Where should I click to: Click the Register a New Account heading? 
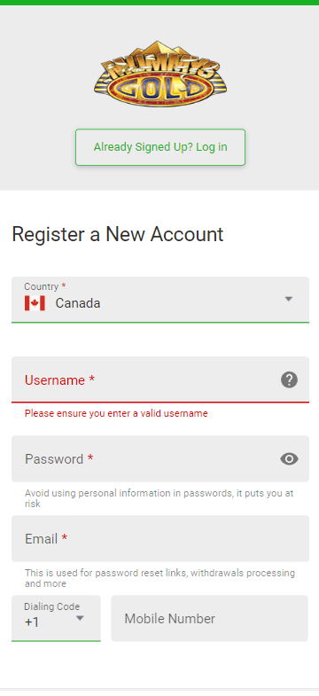click(x=118, y=234)
